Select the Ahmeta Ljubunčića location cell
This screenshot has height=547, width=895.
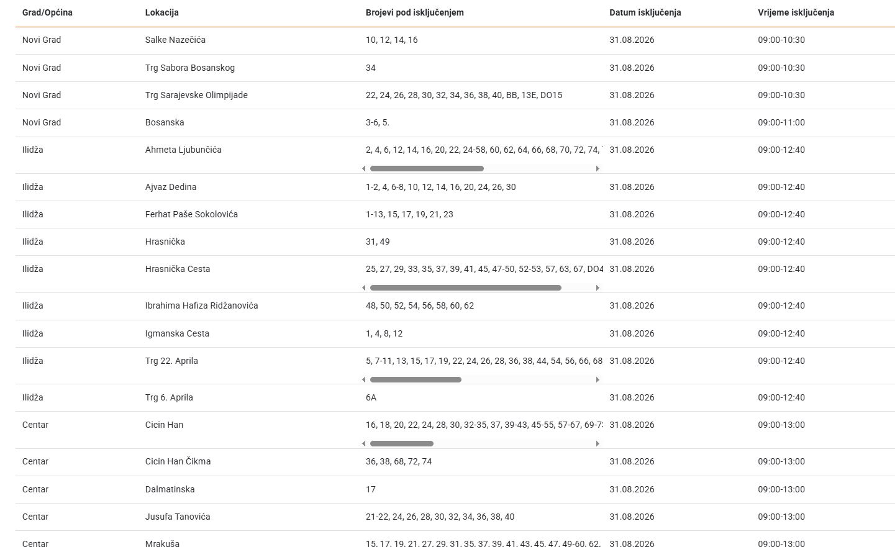tap(183, 150)
